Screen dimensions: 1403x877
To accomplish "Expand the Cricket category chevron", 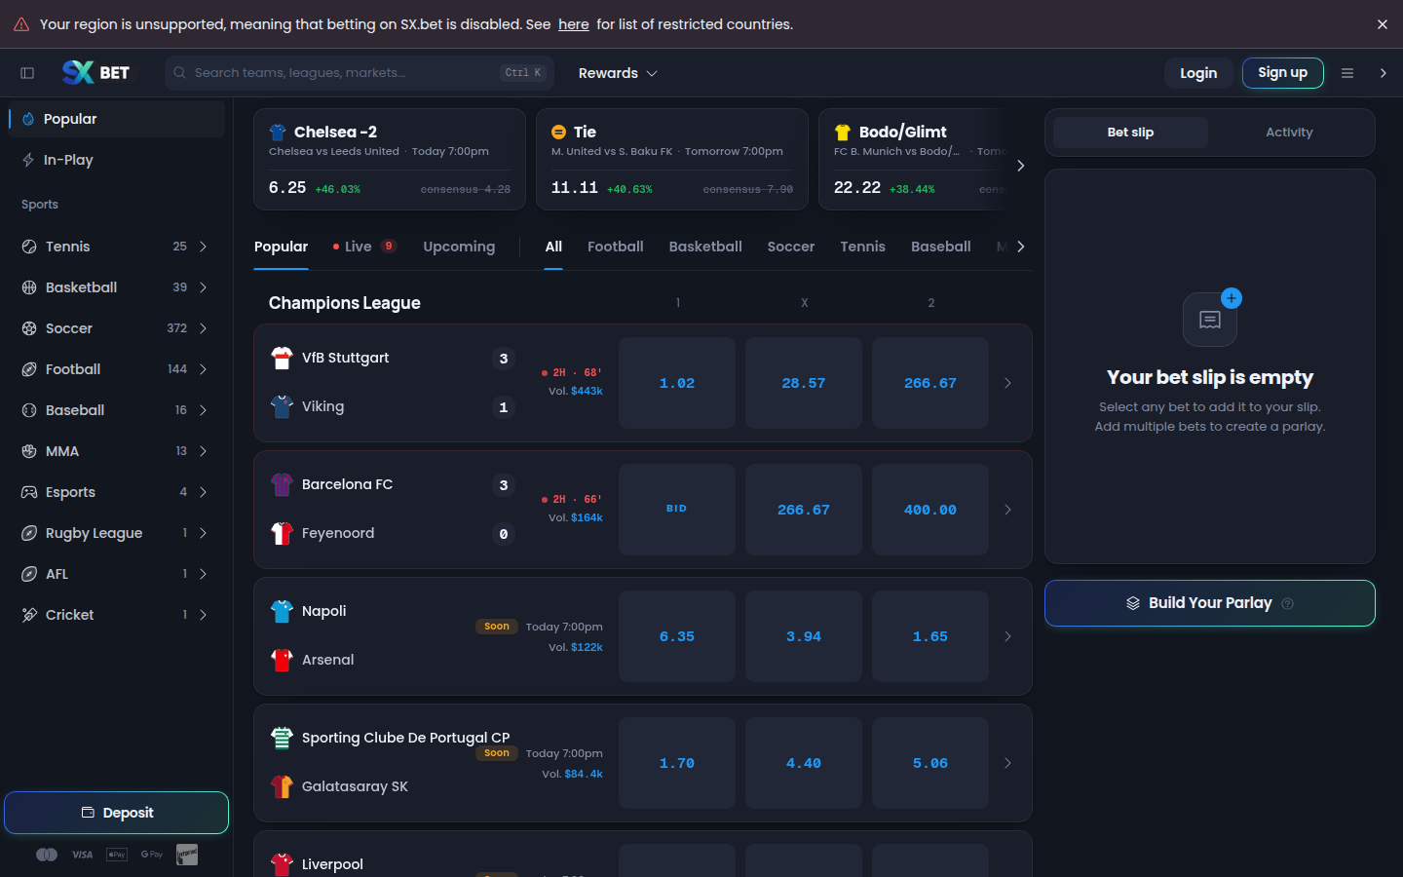I will 203,615.
